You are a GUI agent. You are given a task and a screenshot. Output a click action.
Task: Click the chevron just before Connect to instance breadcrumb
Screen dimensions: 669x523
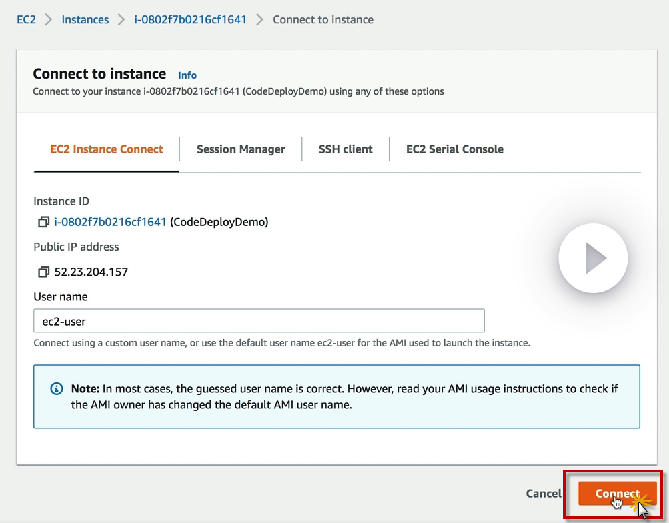click(x=259, y=19)
